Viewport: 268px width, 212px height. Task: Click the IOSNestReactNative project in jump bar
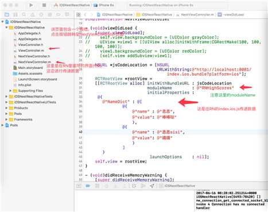coord(115,14)
